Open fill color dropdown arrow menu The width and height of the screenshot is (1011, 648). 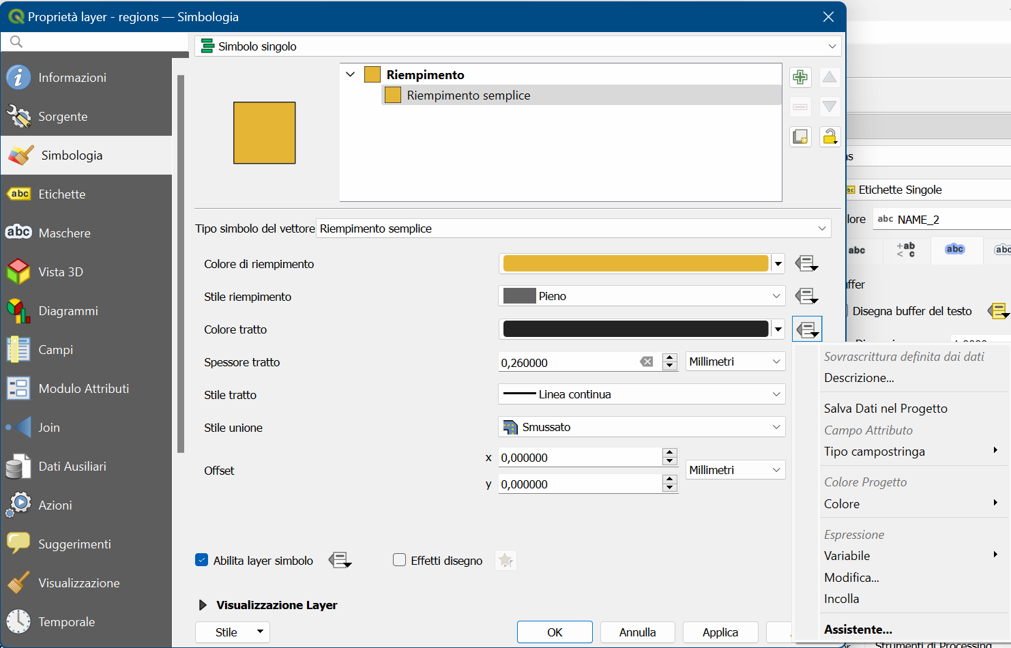[778, 263]
